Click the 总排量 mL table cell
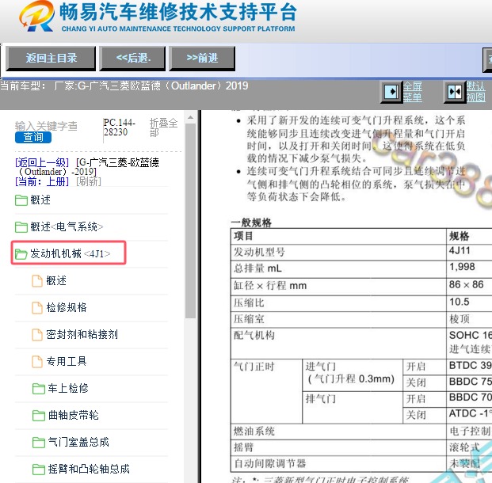The image size is (492, 483). tap(338, 269)
